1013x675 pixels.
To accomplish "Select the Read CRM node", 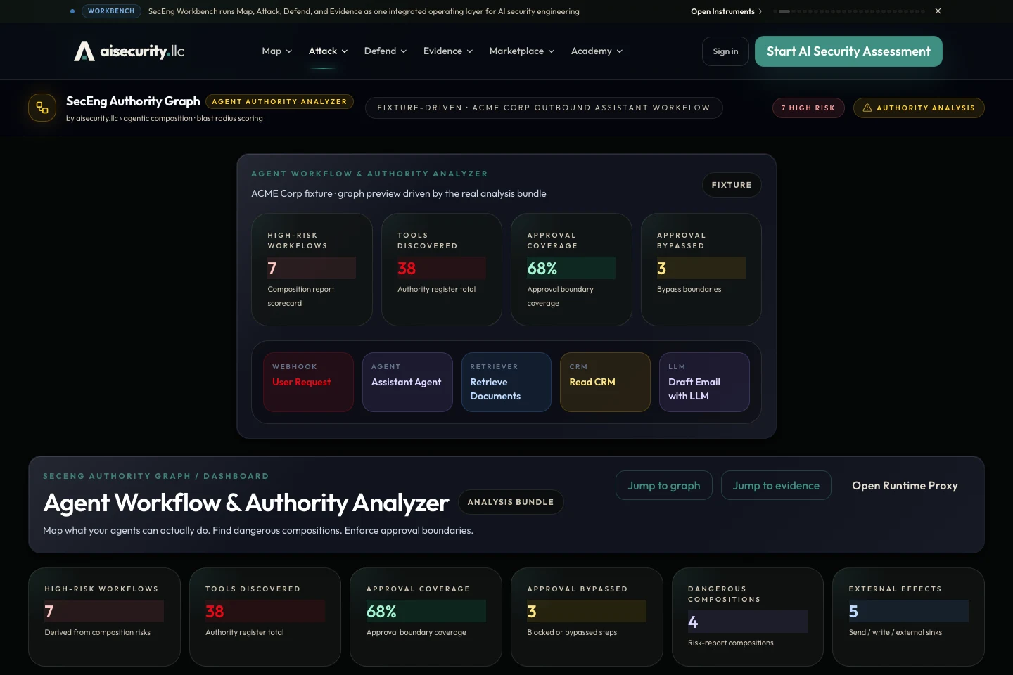I will click(x=605, y=382).
